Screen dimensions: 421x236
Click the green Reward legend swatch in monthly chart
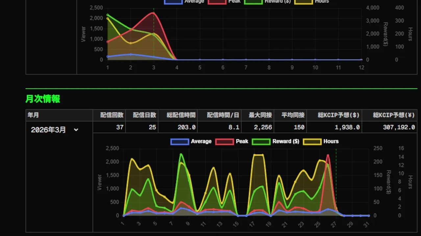261,142
